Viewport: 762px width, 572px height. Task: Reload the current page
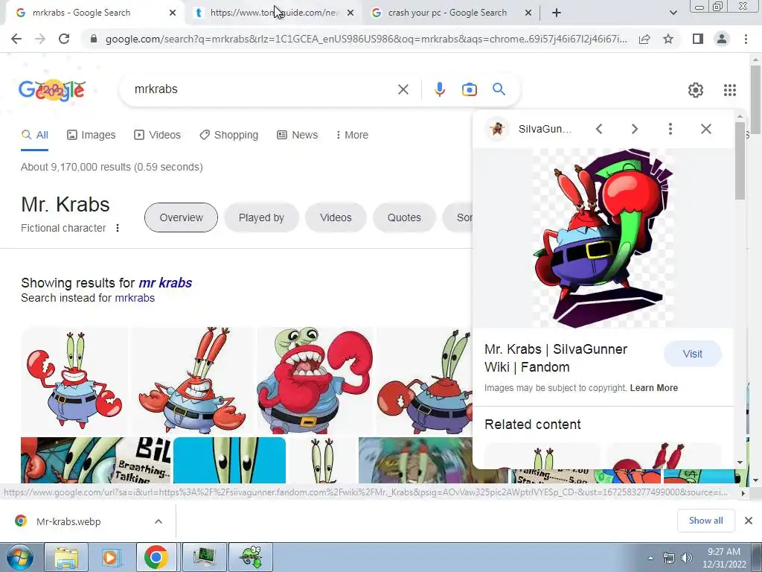pyautogui.click(x=64, y=39)
